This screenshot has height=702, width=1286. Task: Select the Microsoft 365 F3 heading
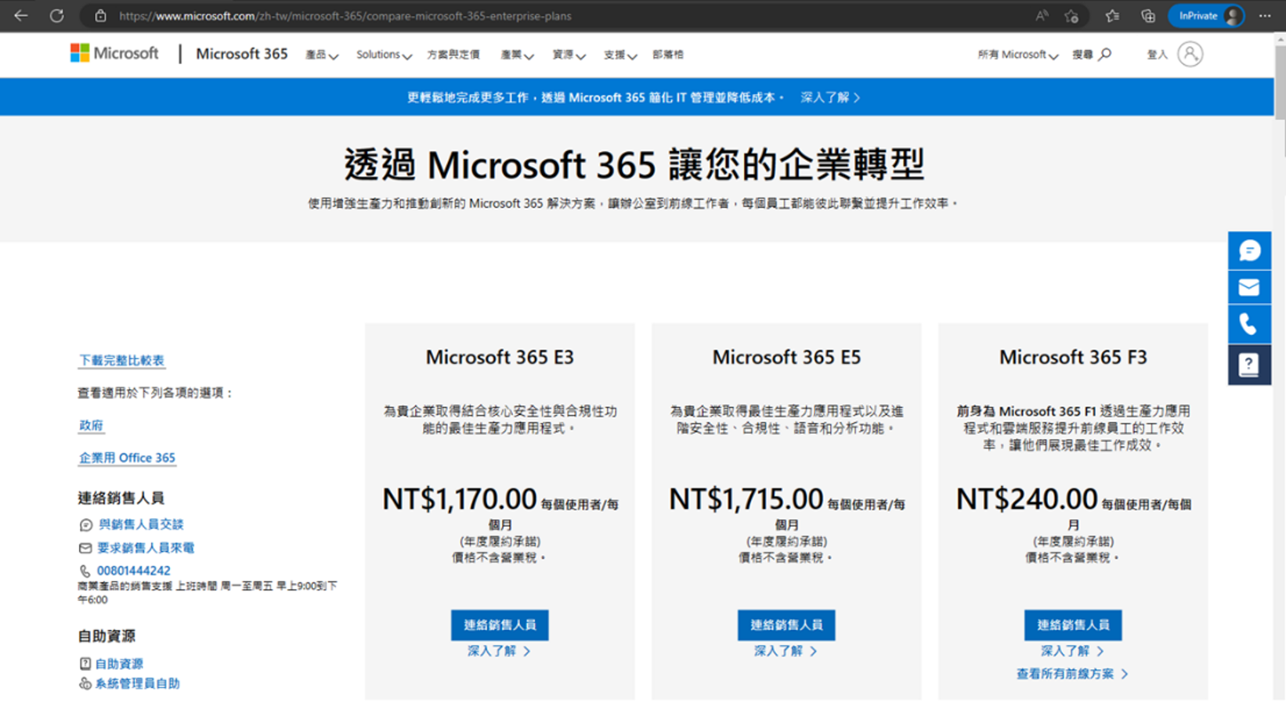click(1073, 357)
